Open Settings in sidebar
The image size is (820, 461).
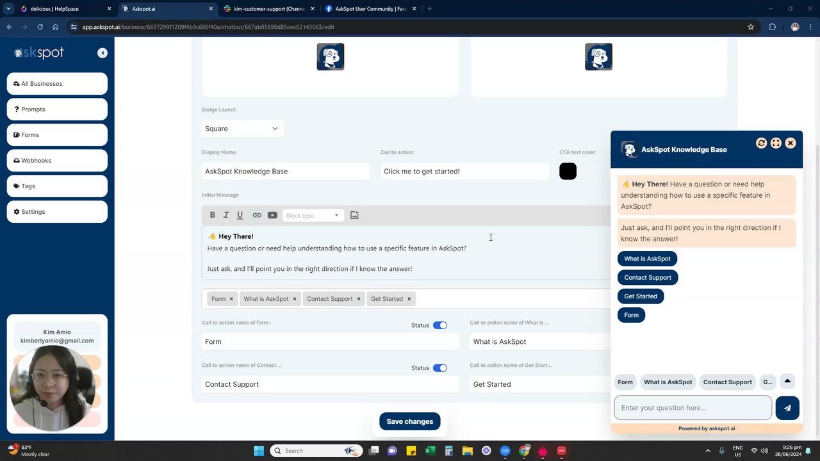(57, 212)
